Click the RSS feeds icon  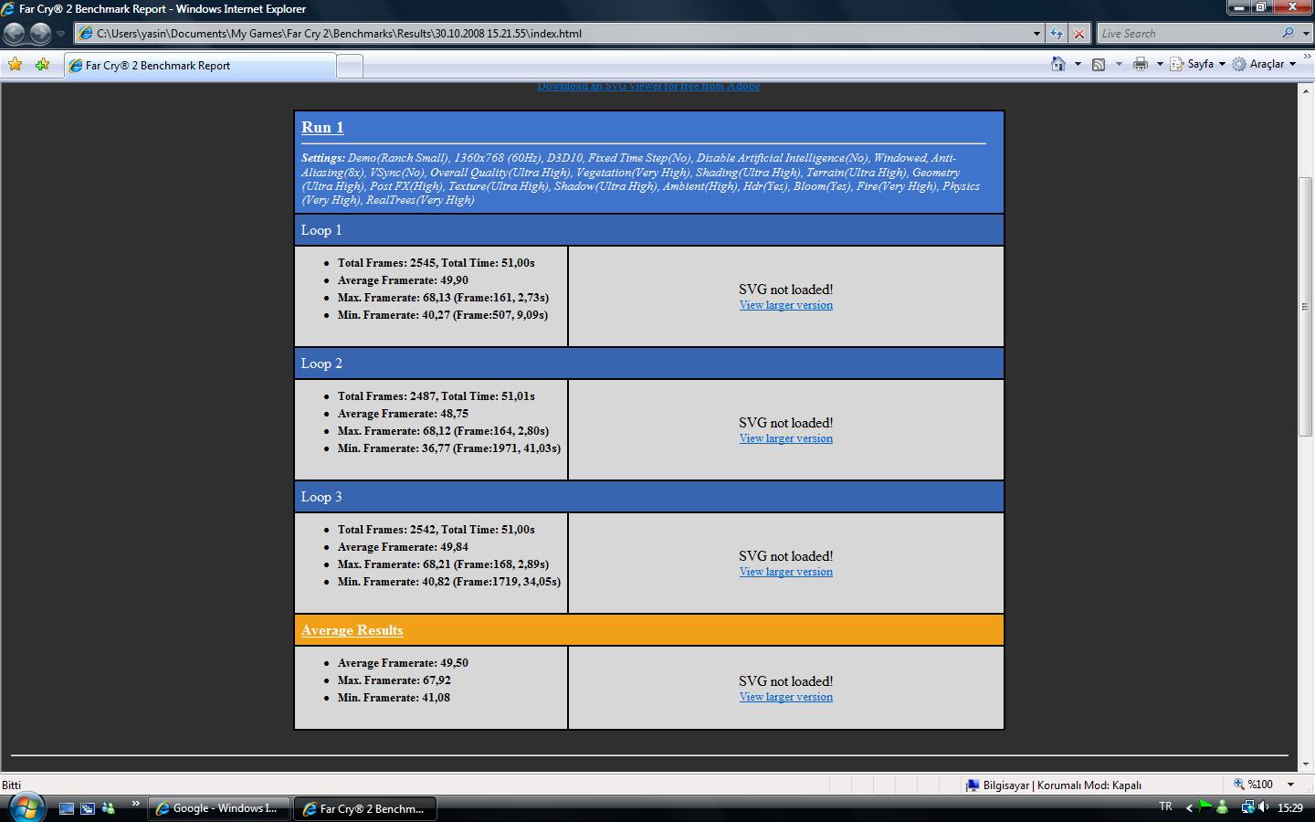1099,64
